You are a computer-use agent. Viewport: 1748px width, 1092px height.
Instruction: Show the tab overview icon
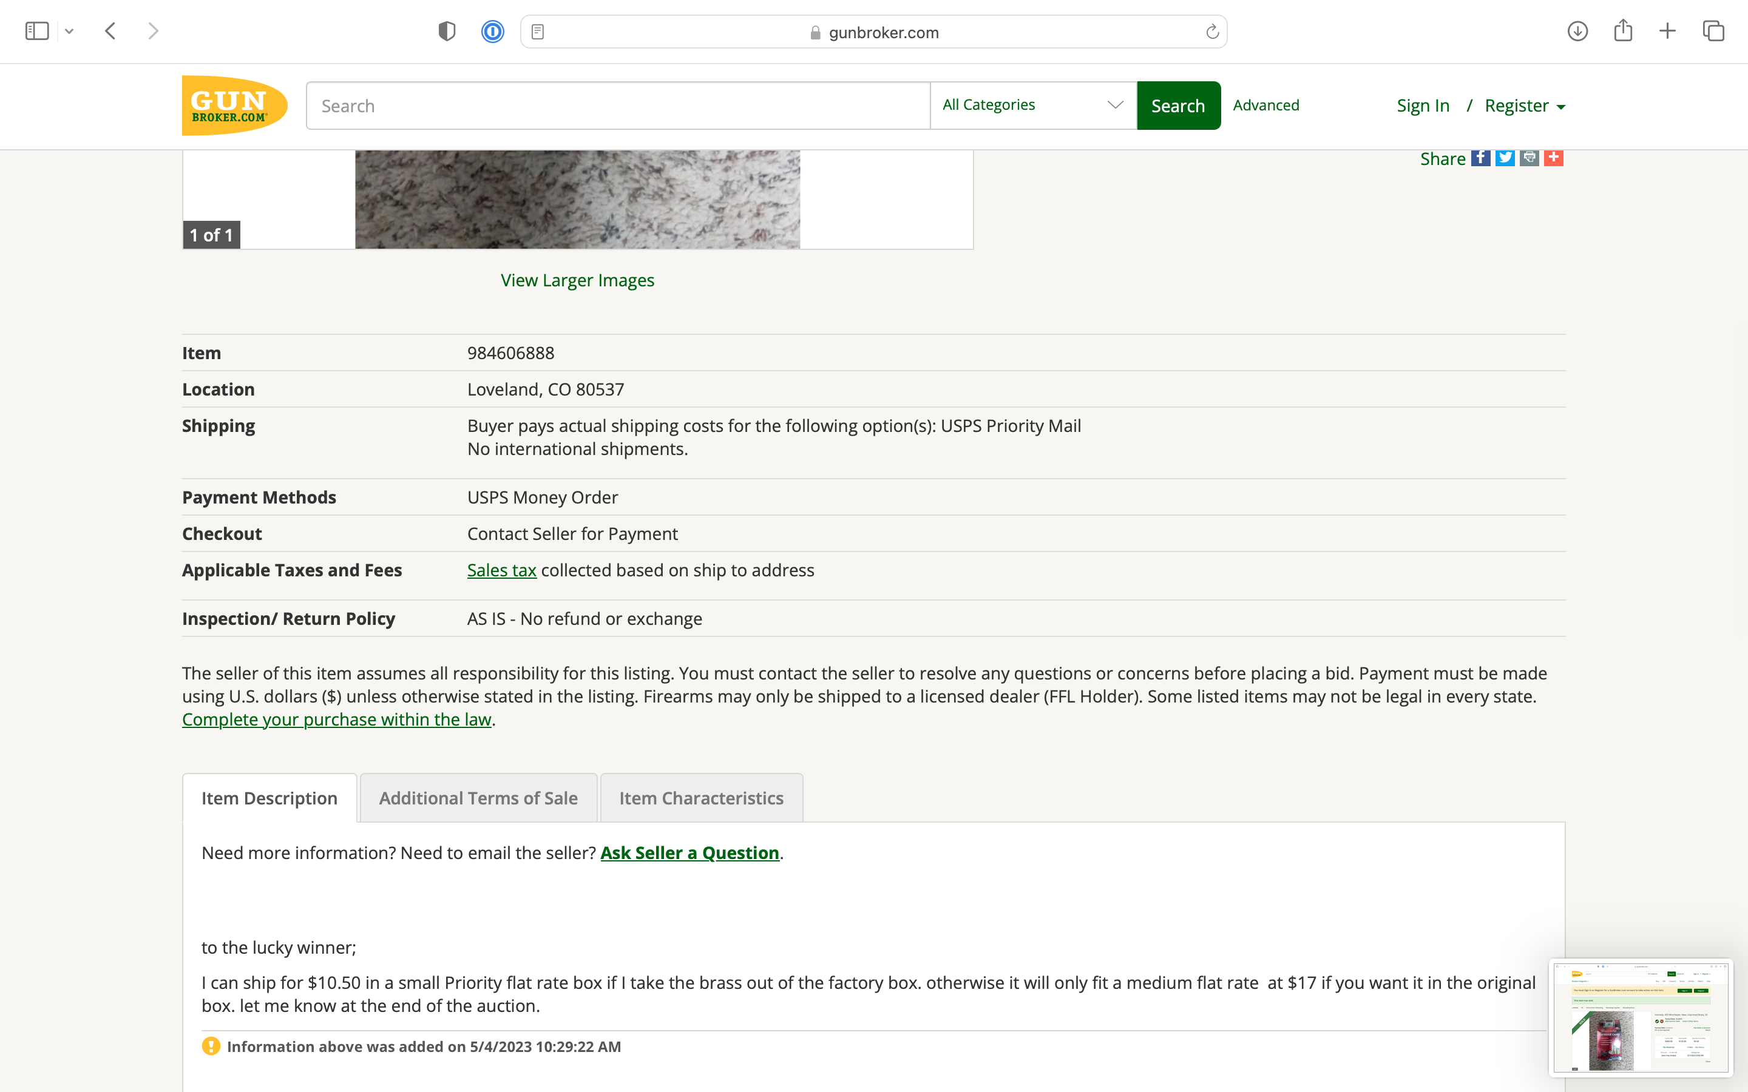(1713, 31)
